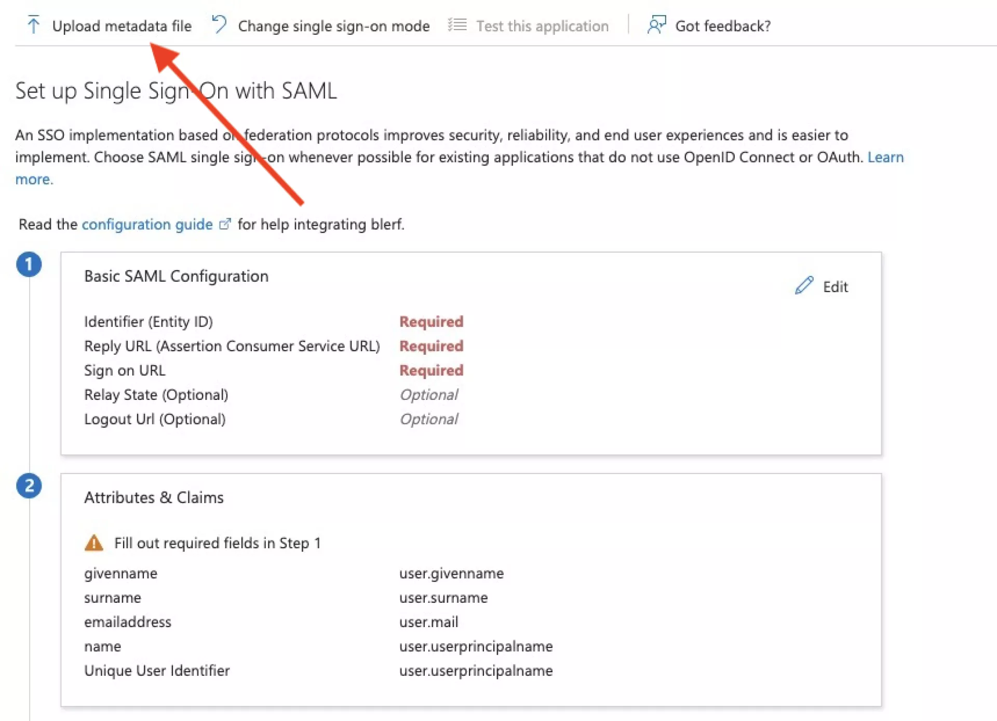Choose Change single sign-on mode
The height and width of the screenshot is (721, 997).
[333, 26]
